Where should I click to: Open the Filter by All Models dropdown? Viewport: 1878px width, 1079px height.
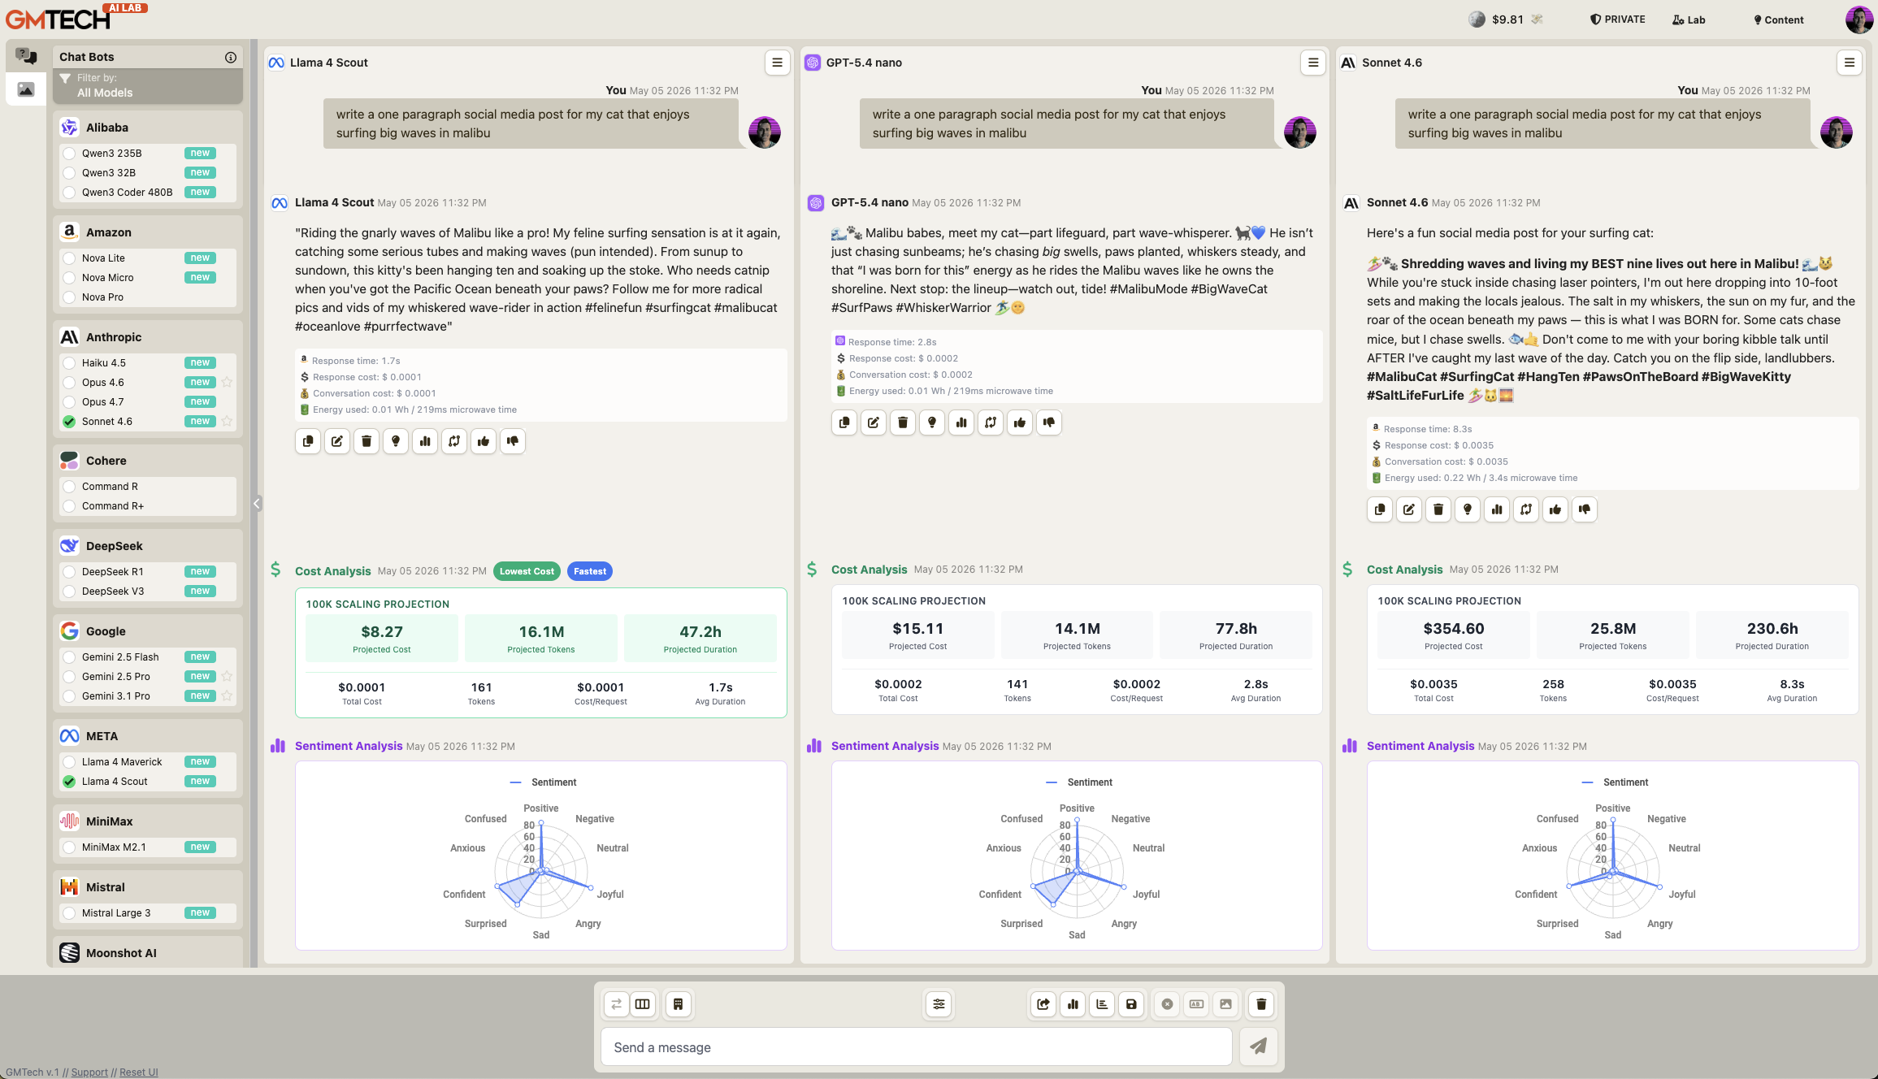tap(148, 85)
